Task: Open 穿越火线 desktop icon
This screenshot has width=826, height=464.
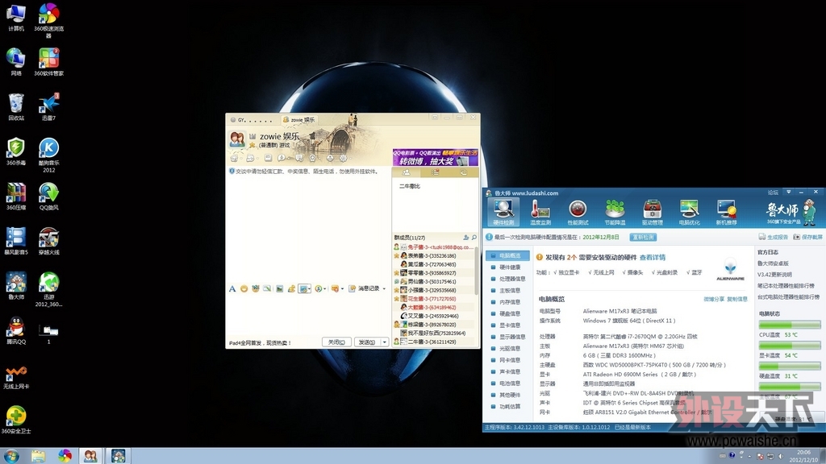Action: (x=48, y=241)
